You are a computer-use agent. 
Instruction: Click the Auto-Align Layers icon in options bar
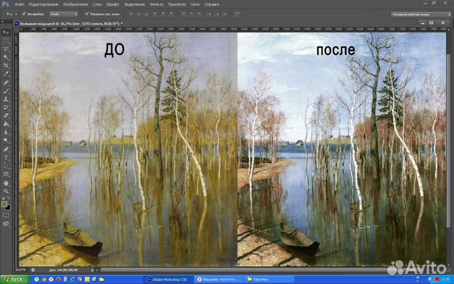point(237,14)
